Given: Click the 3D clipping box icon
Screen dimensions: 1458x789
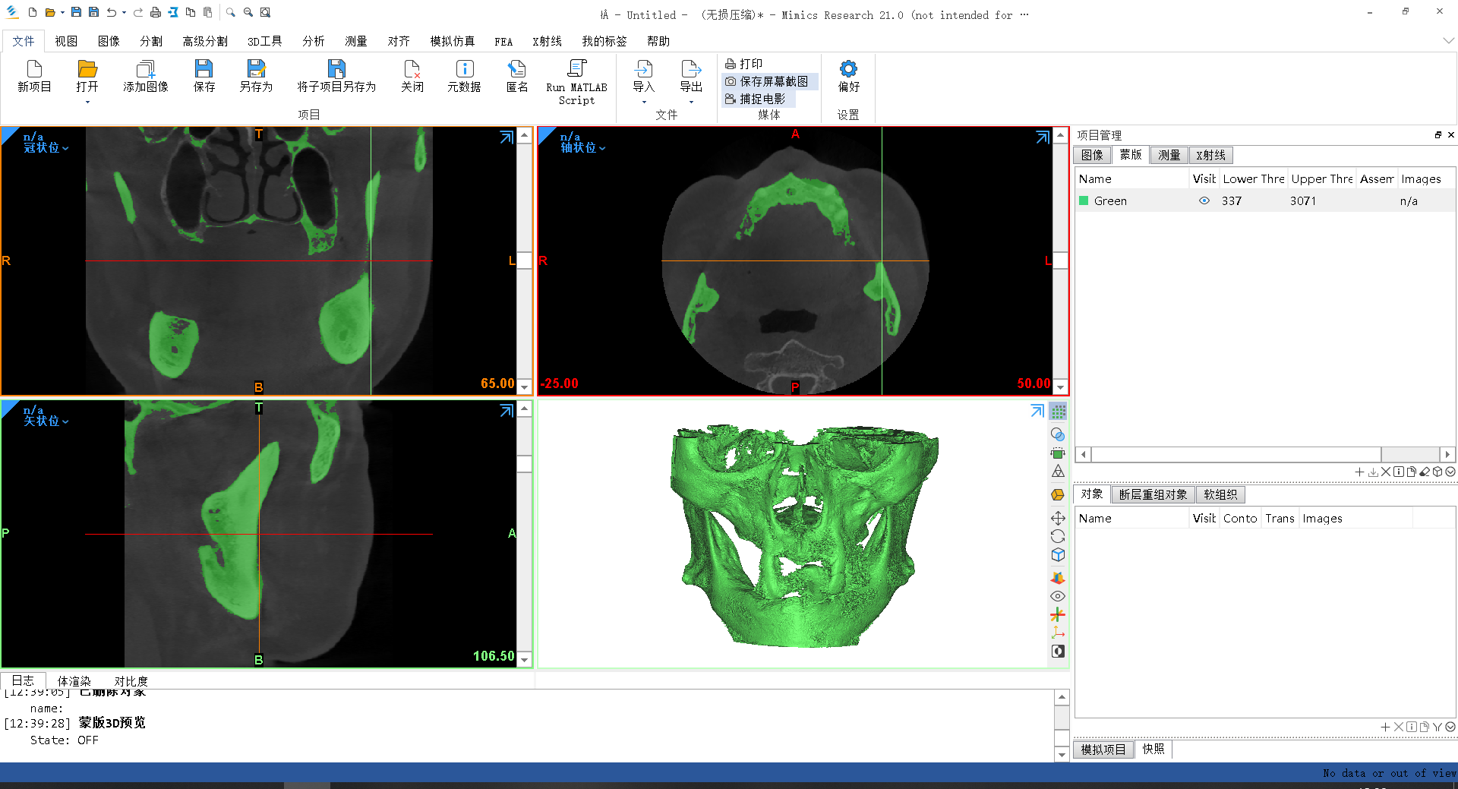Looking at the screenshot, I should click(1058, 453).
